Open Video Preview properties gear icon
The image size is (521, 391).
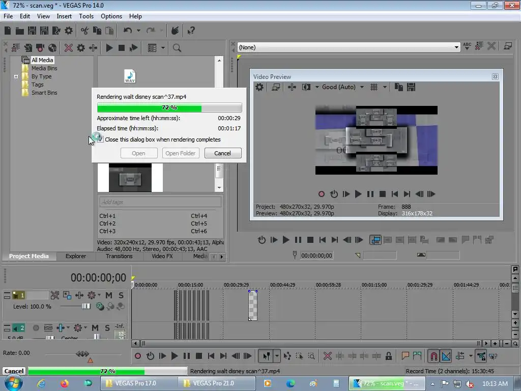(x=259, y=87)
